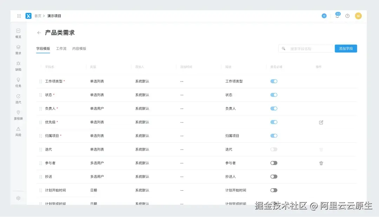
Task: Select the 需求 (Requirements) sidebar icon
Action: (x=18, y=49)
